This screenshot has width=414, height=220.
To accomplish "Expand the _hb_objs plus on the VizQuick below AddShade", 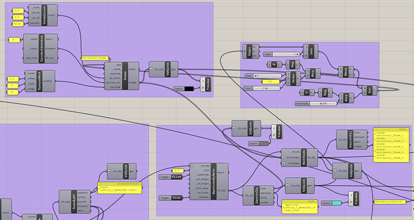I will (x=335, y=171).
